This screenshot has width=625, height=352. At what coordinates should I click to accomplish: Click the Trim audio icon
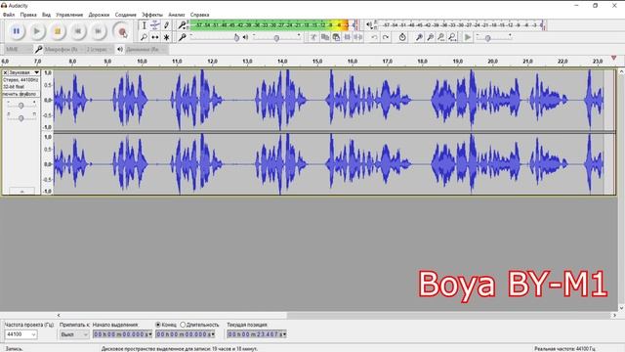pyautogui.click(x=348, y=37)
